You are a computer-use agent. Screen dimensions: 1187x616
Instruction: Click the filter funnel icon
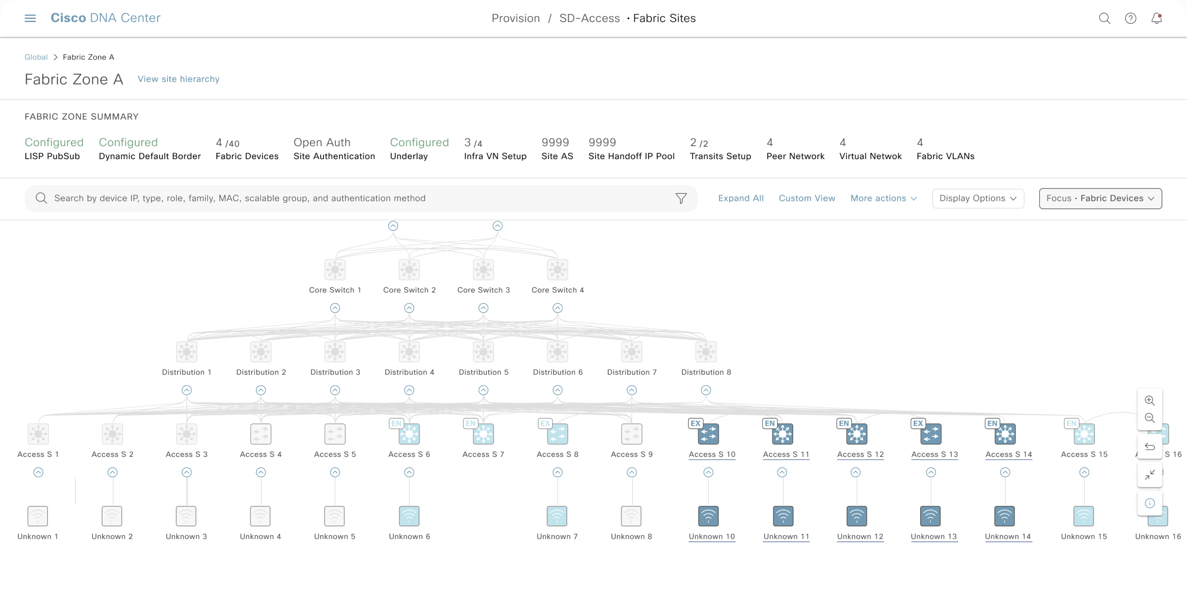tap(681, 198)
